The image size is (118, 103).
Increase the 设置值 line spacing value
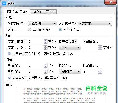tap(100, 71)
